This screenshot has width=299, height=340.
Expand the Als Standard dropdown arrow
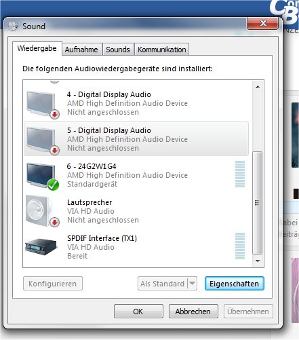[192, 284]
